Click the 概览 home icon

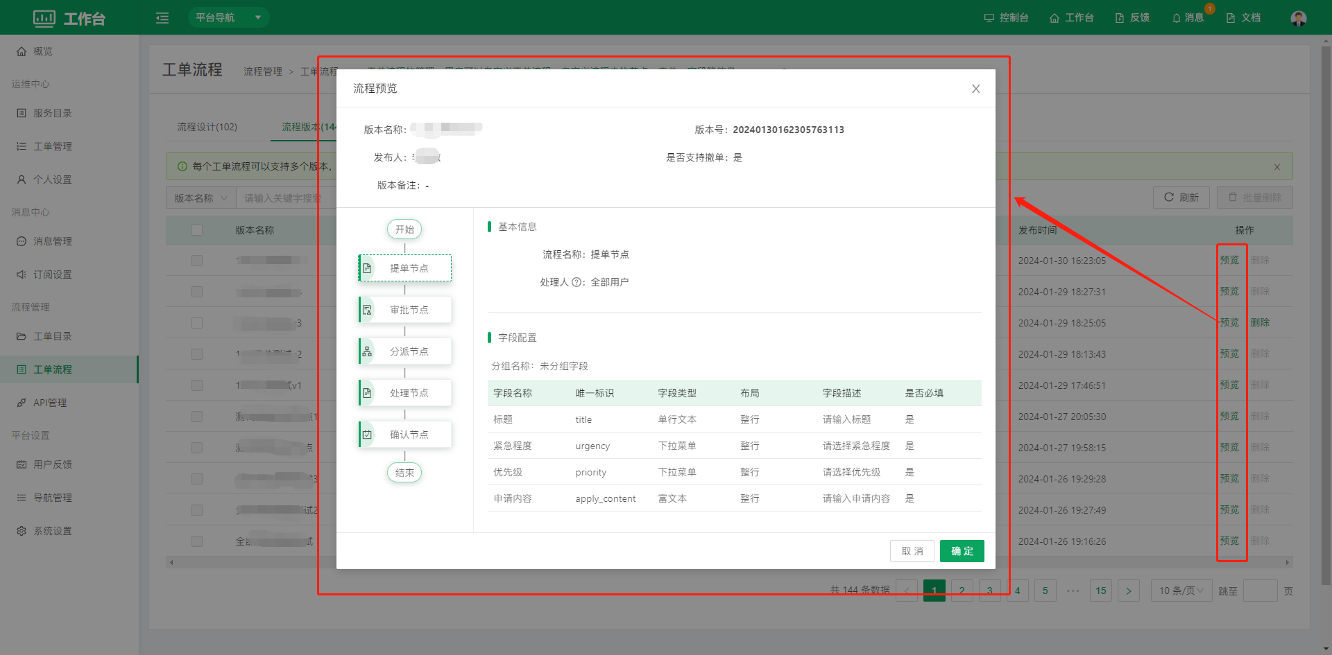tap(22, 51)
